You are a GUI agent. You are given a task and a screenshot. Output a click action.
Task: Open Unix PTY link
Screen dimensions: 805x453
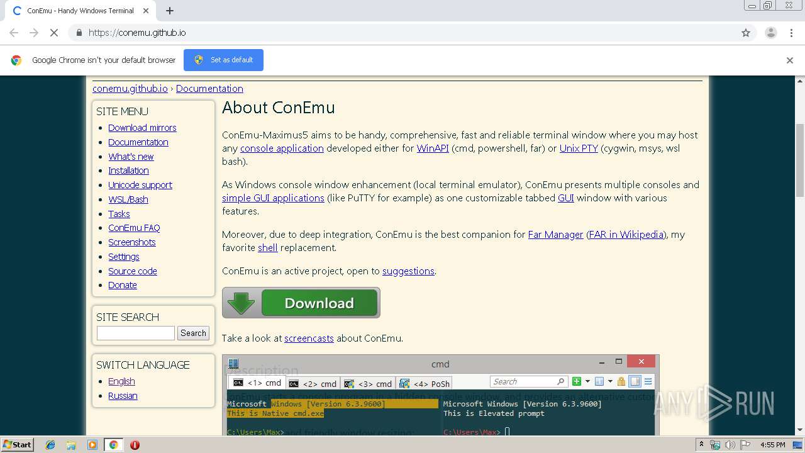pyautogui.click(x=579, y=148)
